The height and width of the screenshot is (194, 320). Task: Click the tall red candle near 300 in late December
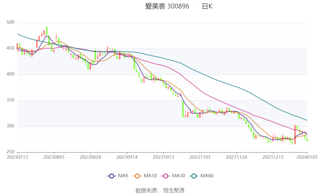pyautogui.click(x=295, y=135)
